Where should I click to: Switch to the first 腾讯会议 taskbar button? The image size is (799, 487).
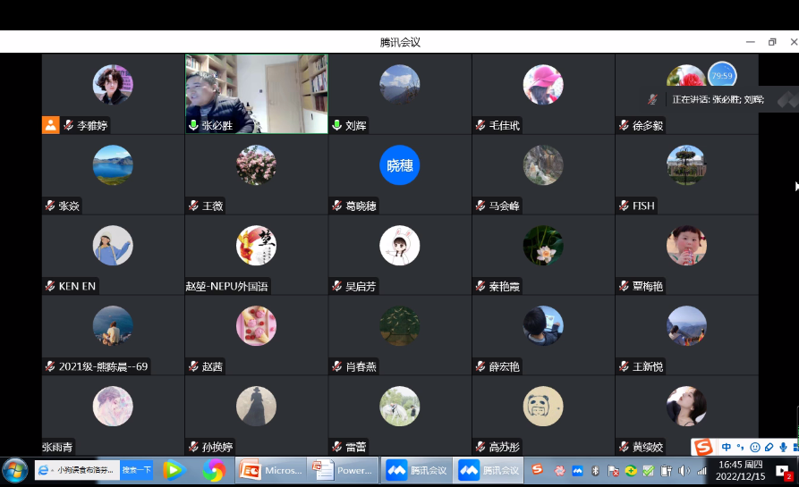coord(416,470)
